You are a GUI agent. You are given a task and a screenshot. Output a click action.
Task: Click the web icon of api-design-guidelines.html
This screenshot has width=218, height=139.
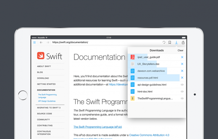click(x=132, y=85)
